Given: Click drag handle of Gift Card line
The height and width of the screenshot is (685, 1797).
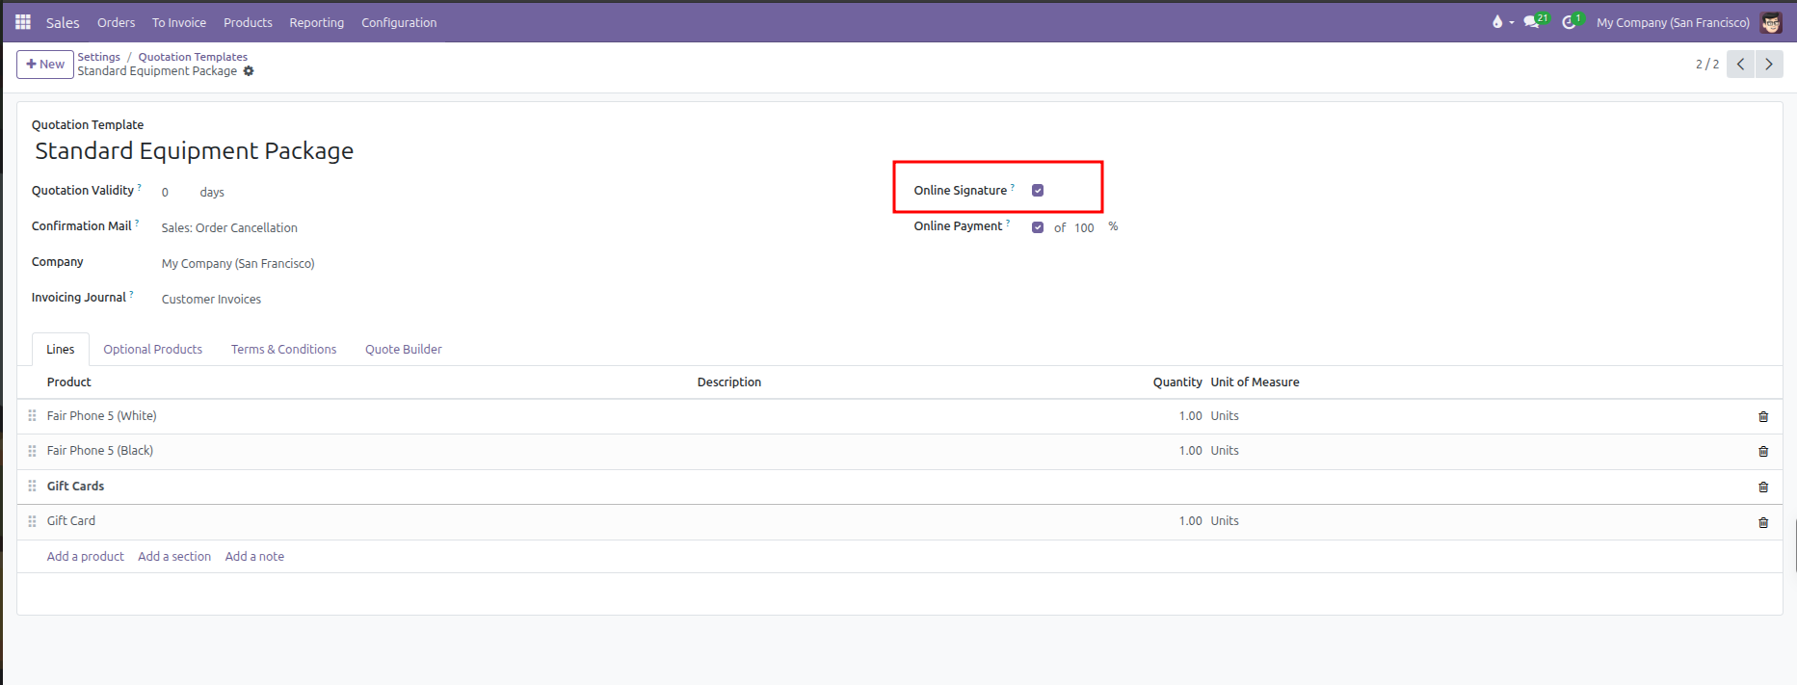Looking at the screenshot, I should pyautogui.click(x=32, y=521).
